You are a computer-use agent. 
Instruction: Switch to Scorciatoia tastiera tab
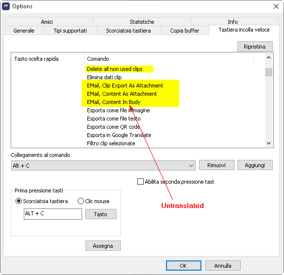click(x=128, y=31)
